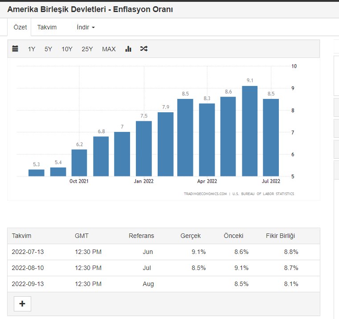The width and height of the screenshot is (339, 319).
Task: Choose the 10Y time range
Action: click(x=67, y=49)
